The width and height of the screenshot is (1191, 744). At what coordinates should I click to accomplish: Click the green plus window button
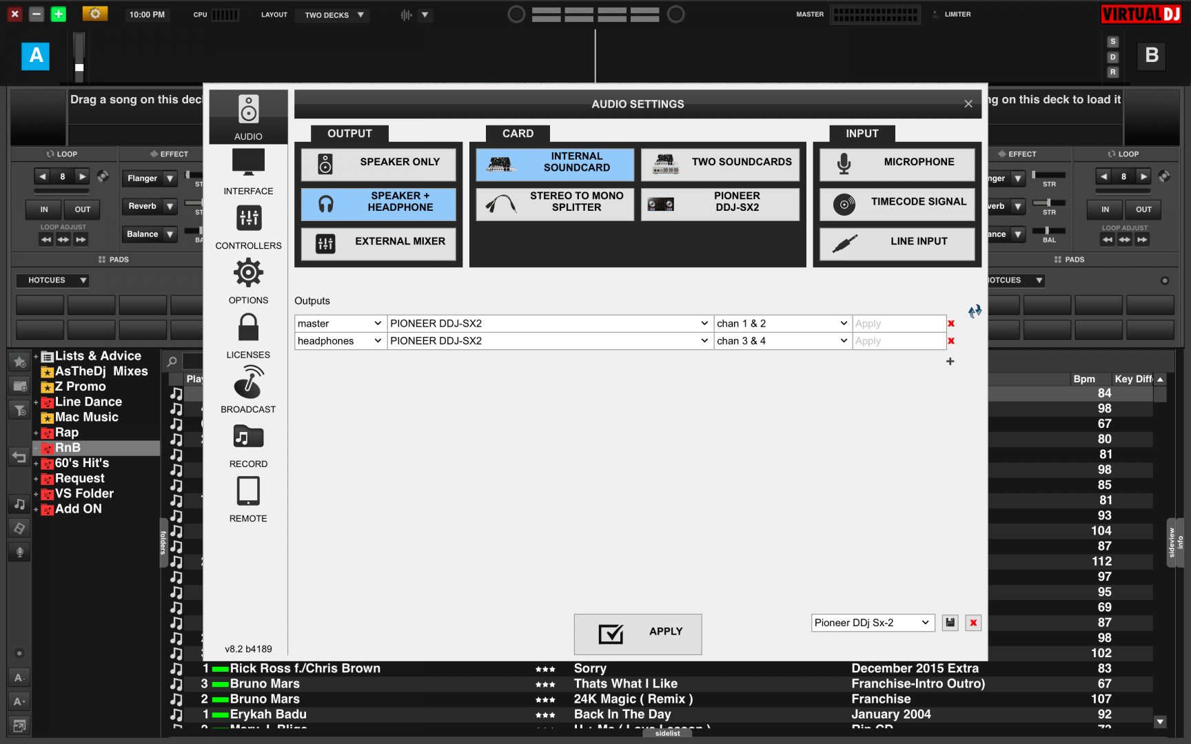coord(59,14)
